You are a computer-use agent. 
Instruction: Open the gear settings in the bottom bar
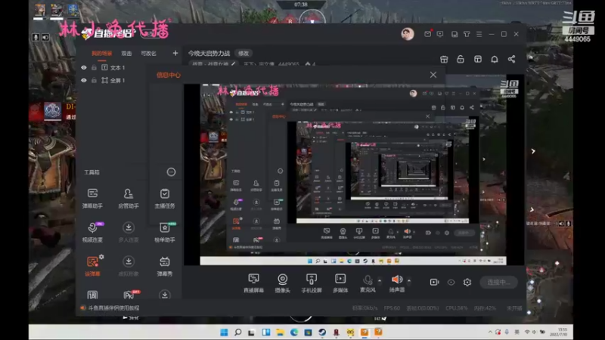(467, 282)
